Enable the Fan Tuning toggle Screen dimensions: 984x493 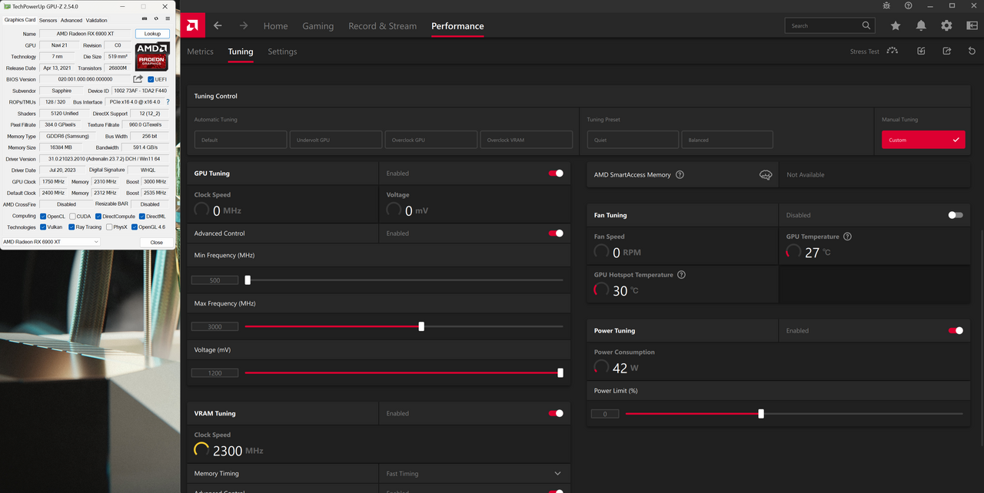point(956,215)
